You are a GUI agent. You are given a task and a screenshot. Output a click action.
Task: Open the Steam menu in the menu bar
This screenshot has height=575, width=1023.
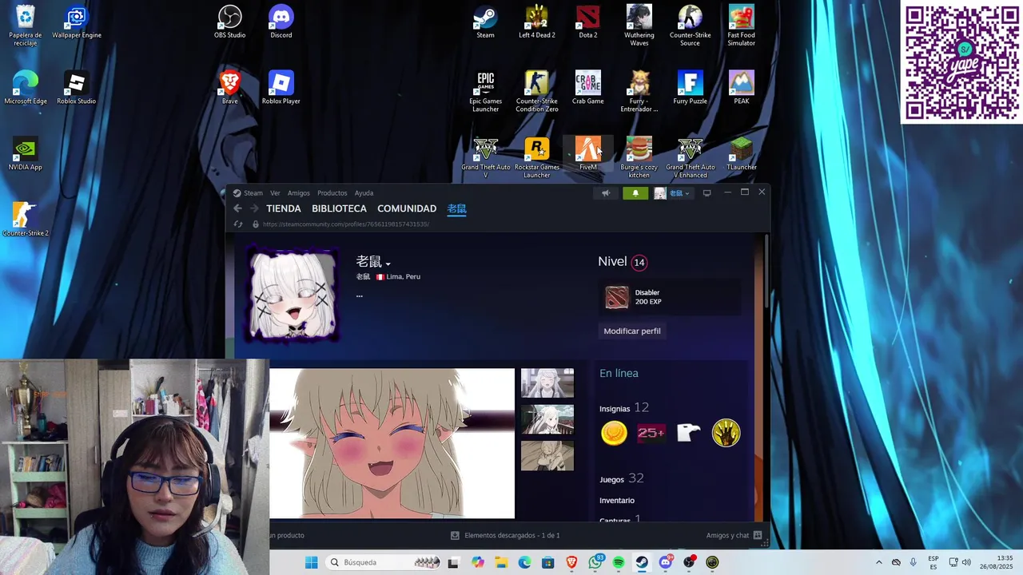click(253, 193)
